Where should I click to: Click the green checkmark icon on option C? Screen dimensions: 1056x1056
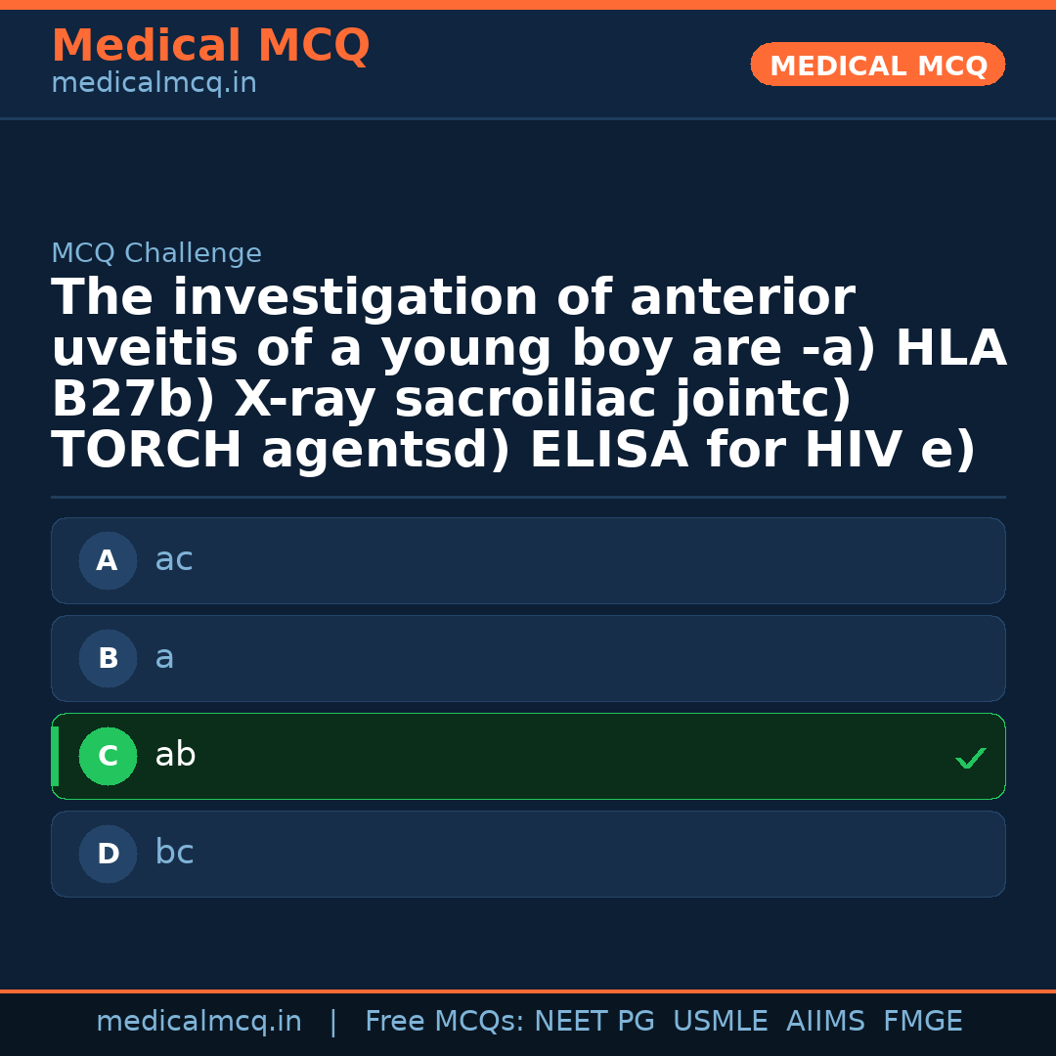click(970, 757)
